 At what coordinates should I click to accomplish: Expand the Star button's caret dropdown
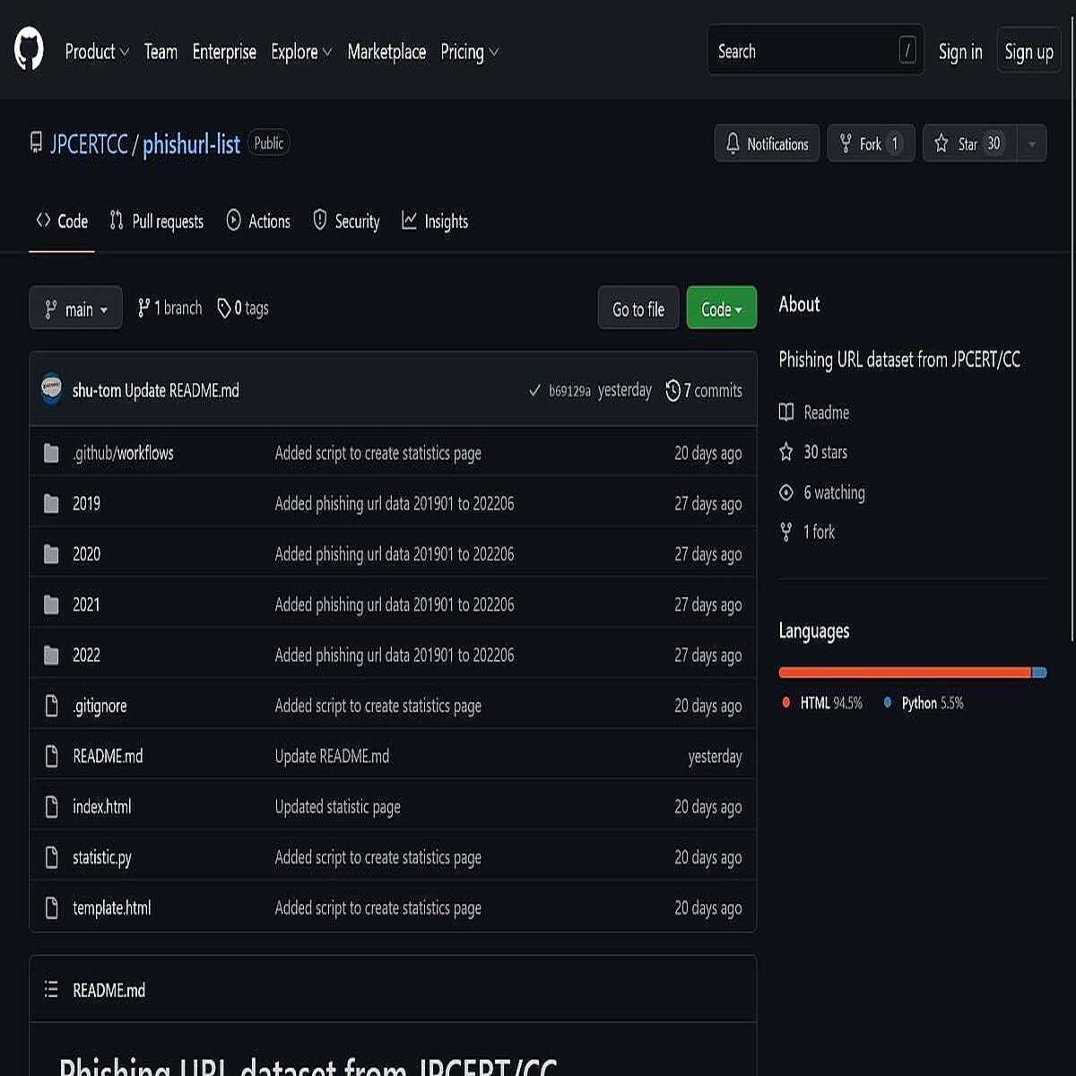[x=1031, y=143]
